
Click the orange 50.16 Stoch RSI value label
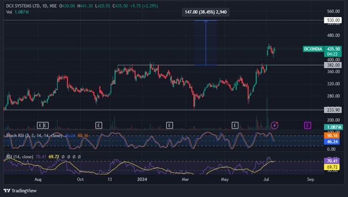333,135
